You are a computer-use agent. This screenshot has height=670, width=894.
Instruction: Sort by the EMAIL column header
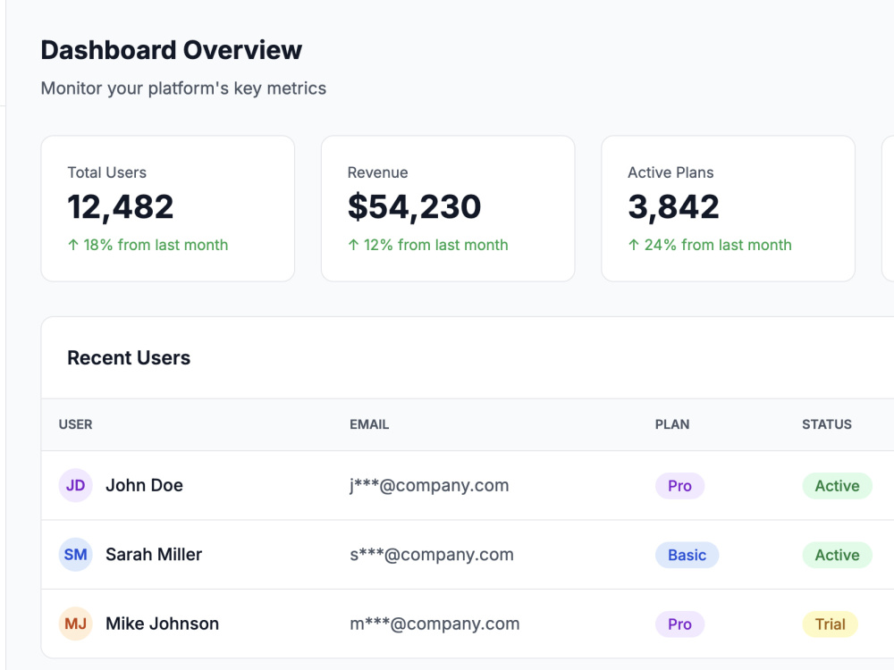point(369,424)
